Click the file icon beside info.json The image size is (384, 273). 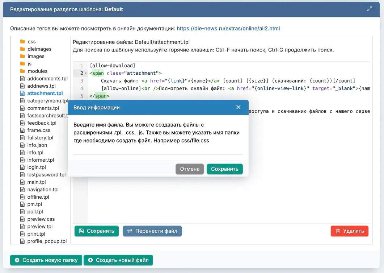point(22,145)
